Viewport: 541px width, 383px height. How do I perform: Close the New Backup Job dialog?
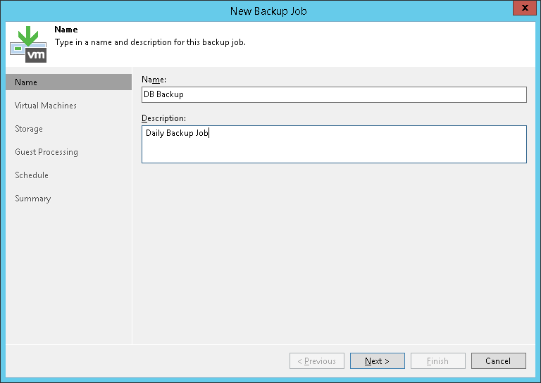[x=522, y=10]
